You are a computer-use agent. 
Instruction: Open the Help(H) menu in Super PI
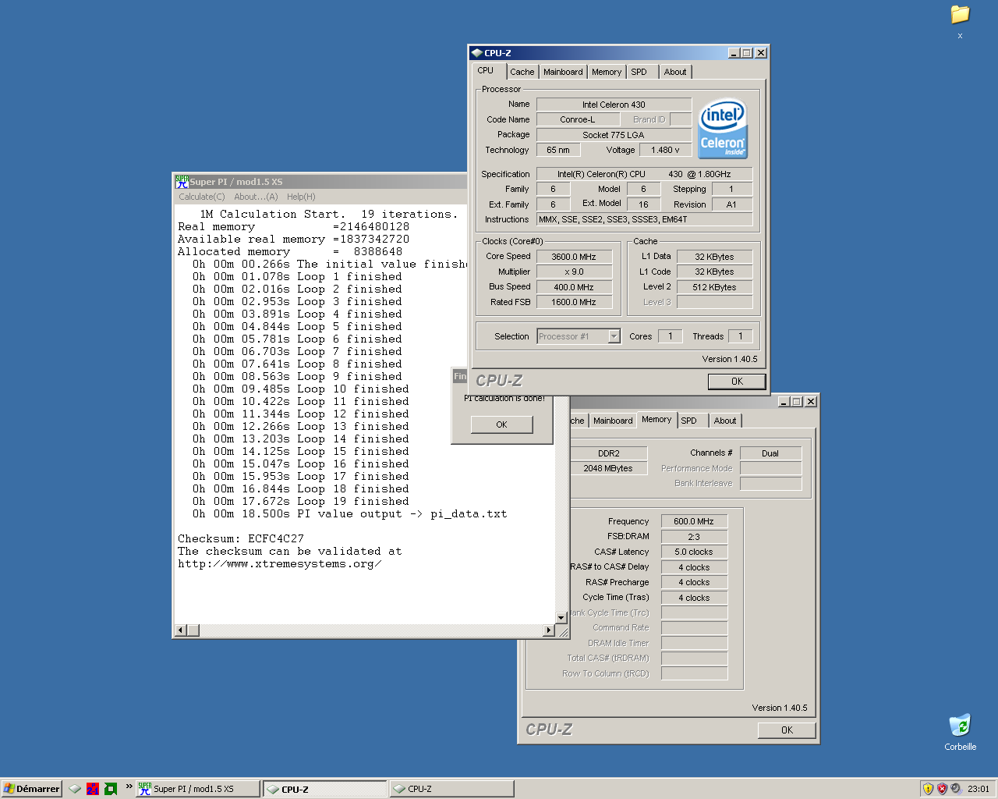click(301, 197)
